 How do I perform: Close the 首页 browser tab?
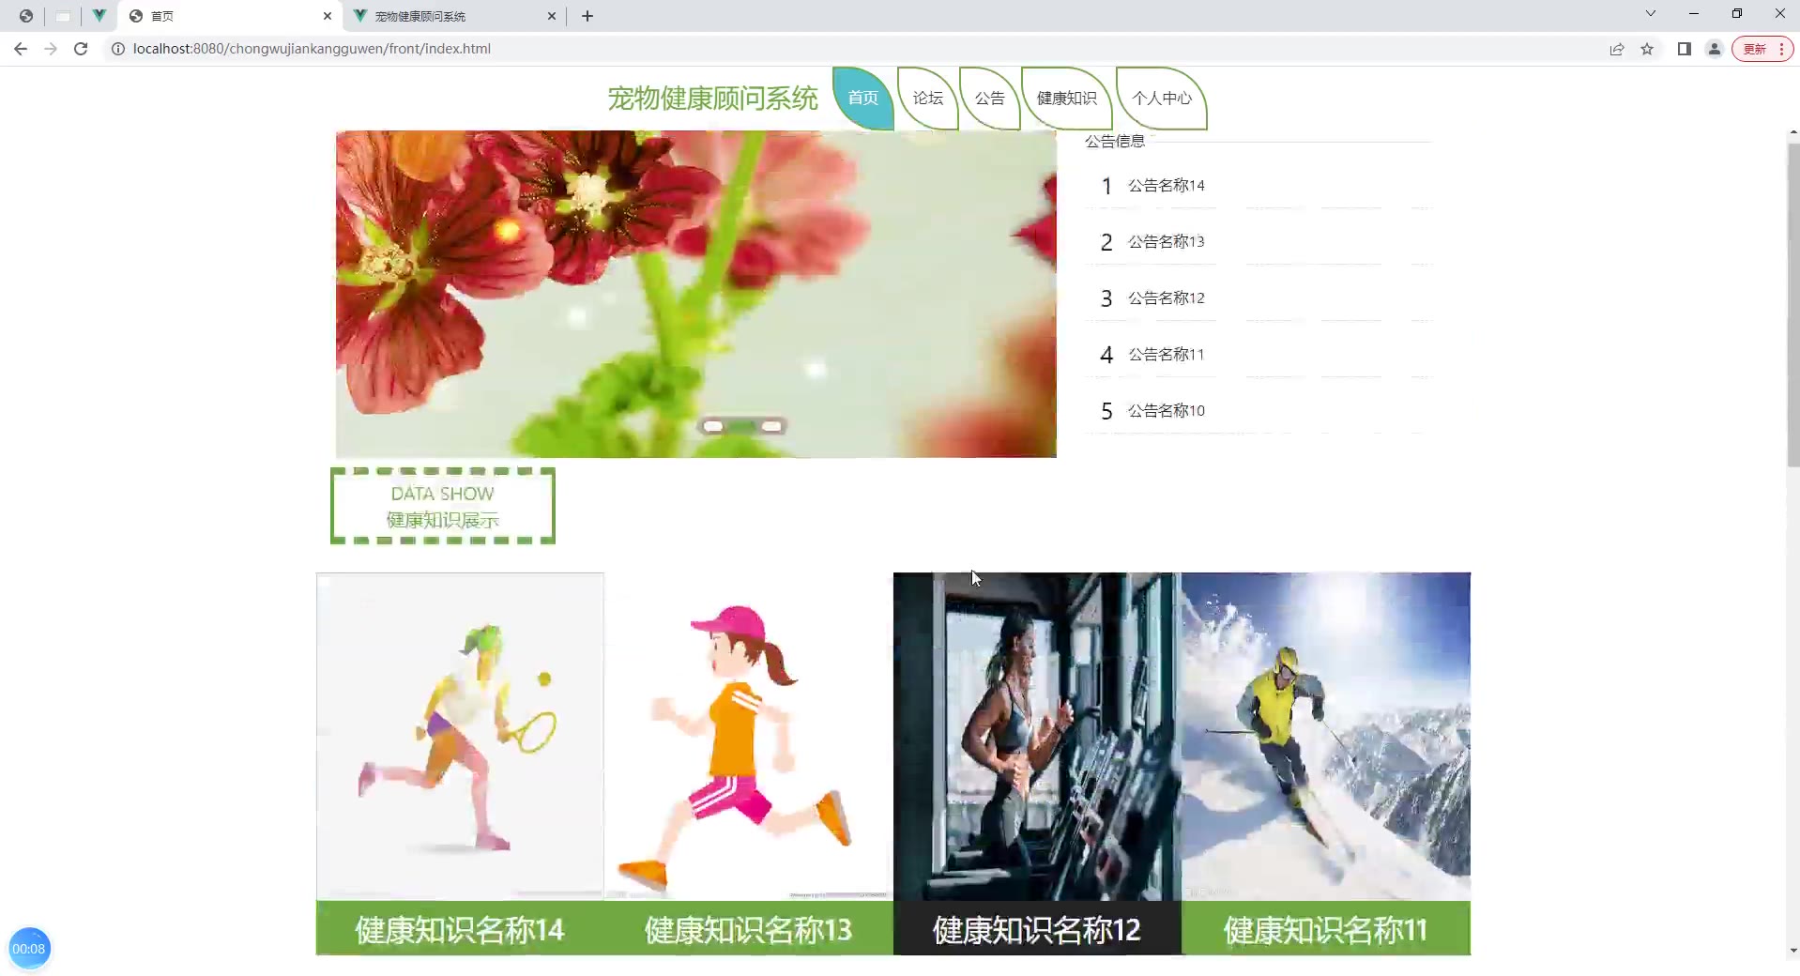click(x=327, y=16)
